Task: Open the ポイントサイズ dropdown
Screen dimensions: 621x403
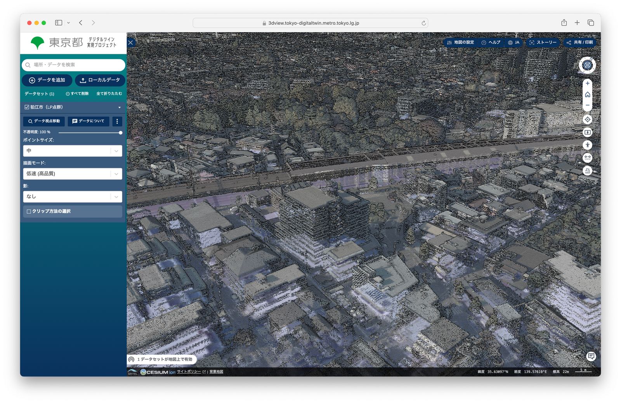Action: pos(73,151)
